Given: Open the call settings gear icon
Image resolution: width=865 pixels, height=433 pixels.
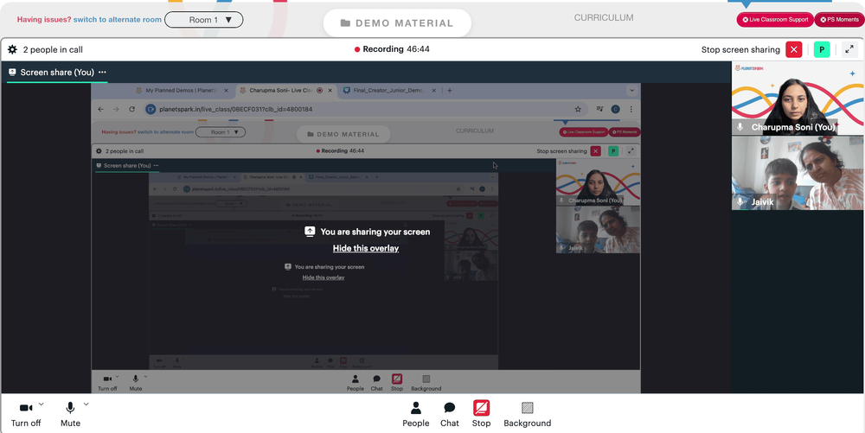Looking at the screenshot, I should point(12,49).
